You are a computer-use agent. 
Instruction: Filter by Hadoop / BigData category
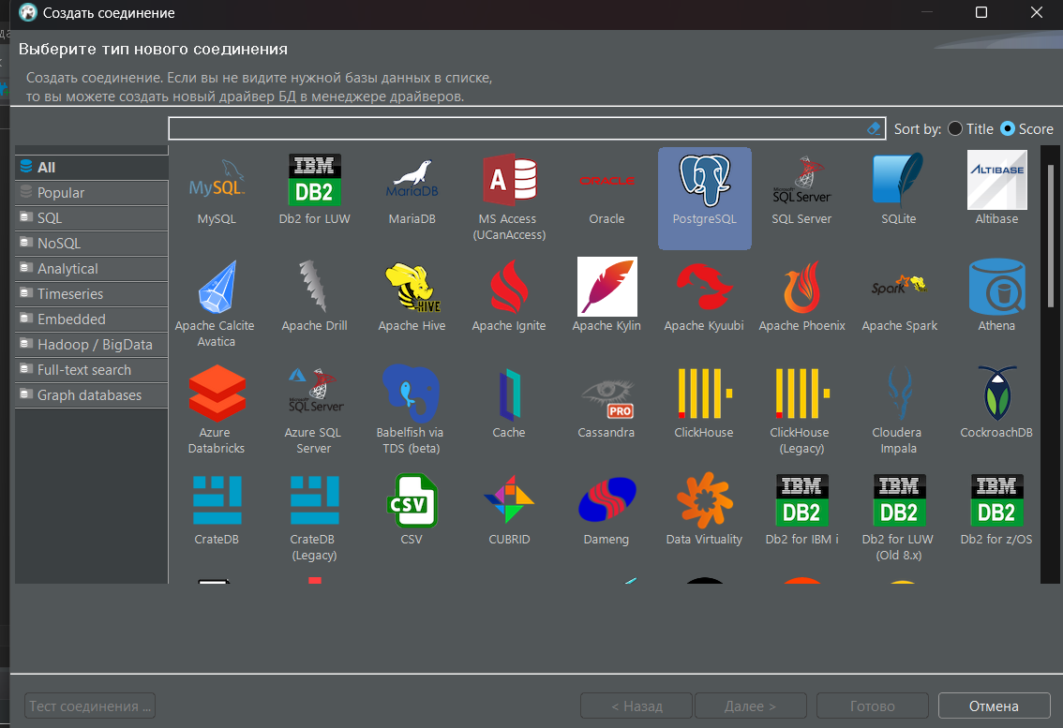[x=92, y=345]
